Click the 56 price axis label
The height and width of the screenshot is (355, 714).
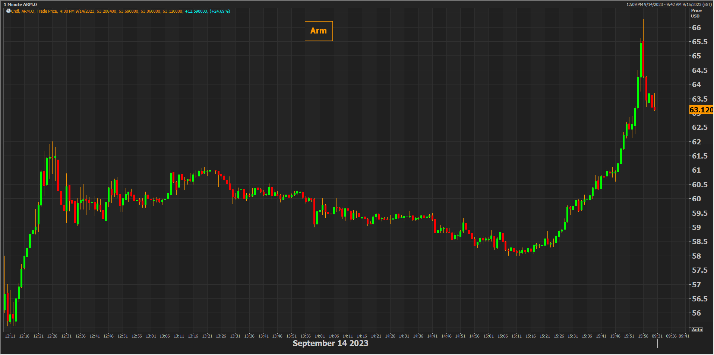tap(696, 313)
